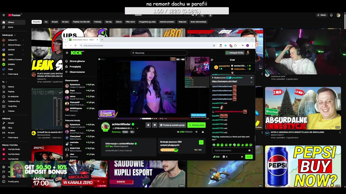
Task: Select Podcasty chip on YouTube
Action: coord(98,22)
